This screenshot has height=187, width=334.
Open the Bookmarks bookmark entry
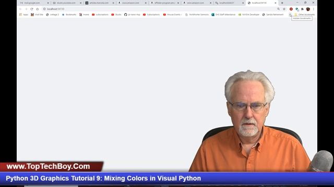(x=69, y=15)
